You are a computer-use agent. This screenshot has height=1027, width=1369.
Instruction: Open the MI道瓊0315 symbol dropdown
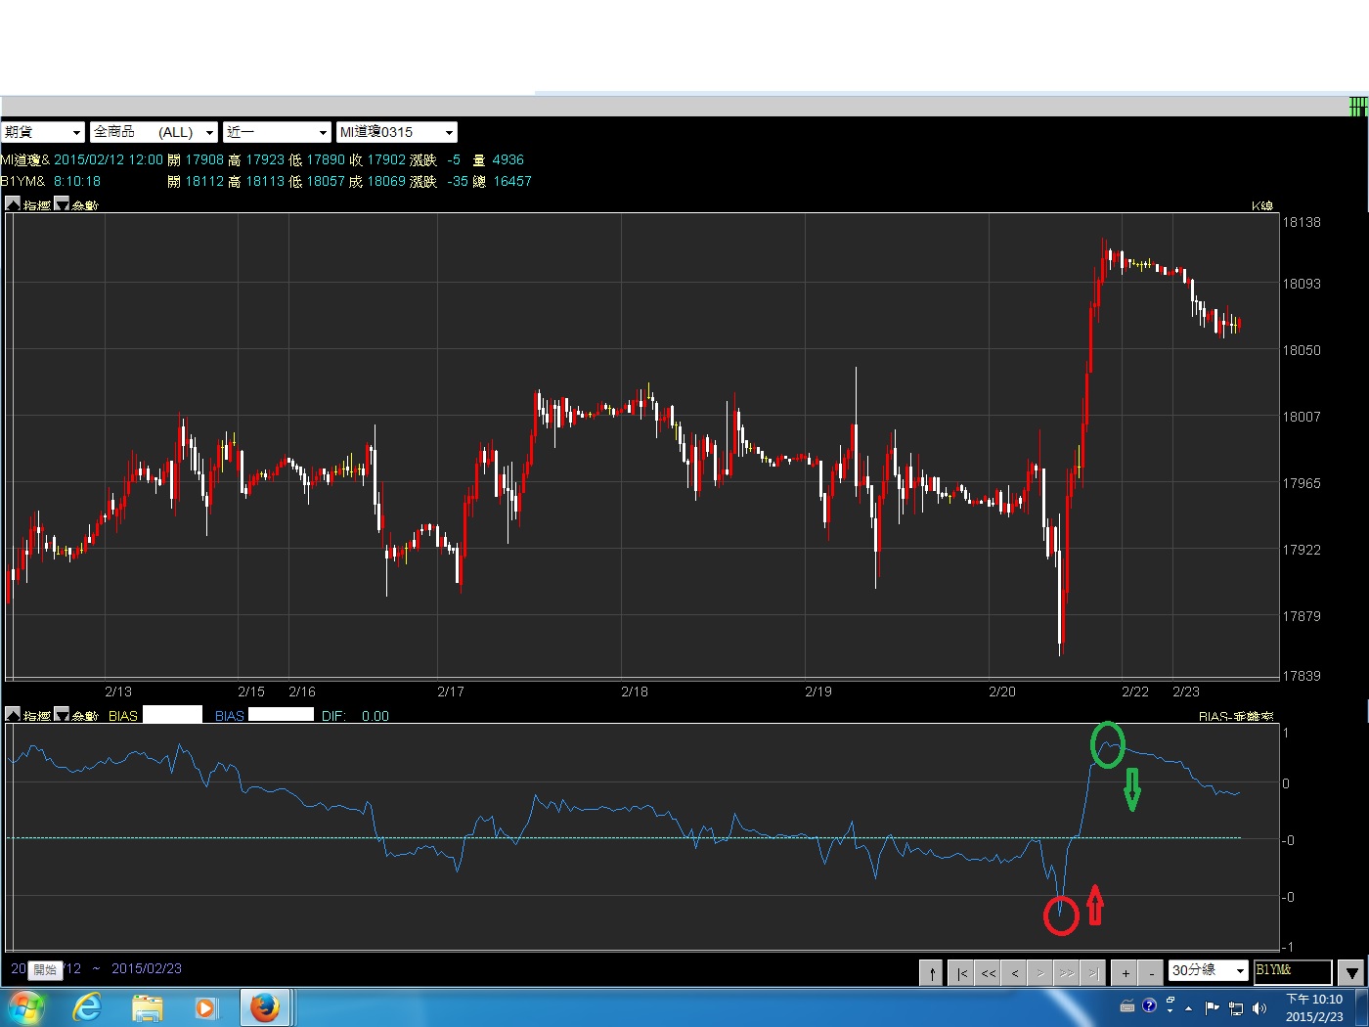click(396, 132)
